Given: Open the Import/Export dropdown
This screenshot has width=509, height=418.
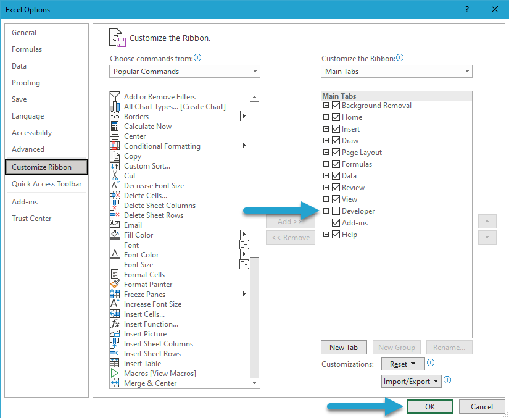Looking at the screenshot, I should [x=412, y=382].
